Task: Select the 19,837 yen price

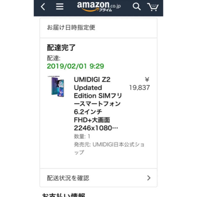Action: (139, 84)
